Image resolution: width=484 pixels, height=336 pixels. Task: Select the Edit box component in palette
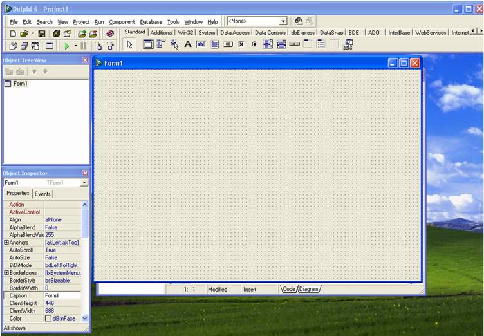tap(201, 44)
